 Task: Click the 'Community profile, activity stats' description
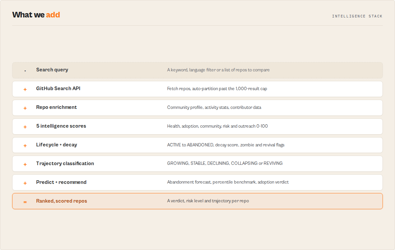[x=214, y=108]
